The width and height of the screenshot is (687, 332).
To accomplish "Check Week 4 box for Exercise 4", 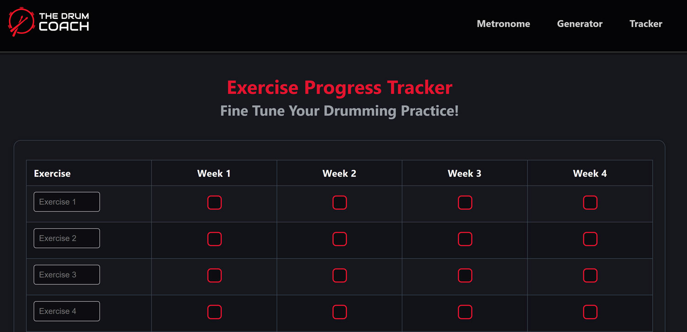I will click(590, 312).
